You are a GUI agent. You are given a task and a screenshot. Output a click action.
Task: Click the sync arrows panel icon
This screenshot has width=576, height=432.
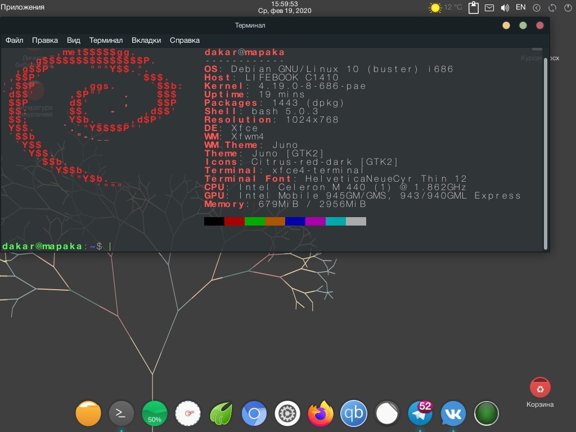552,8
